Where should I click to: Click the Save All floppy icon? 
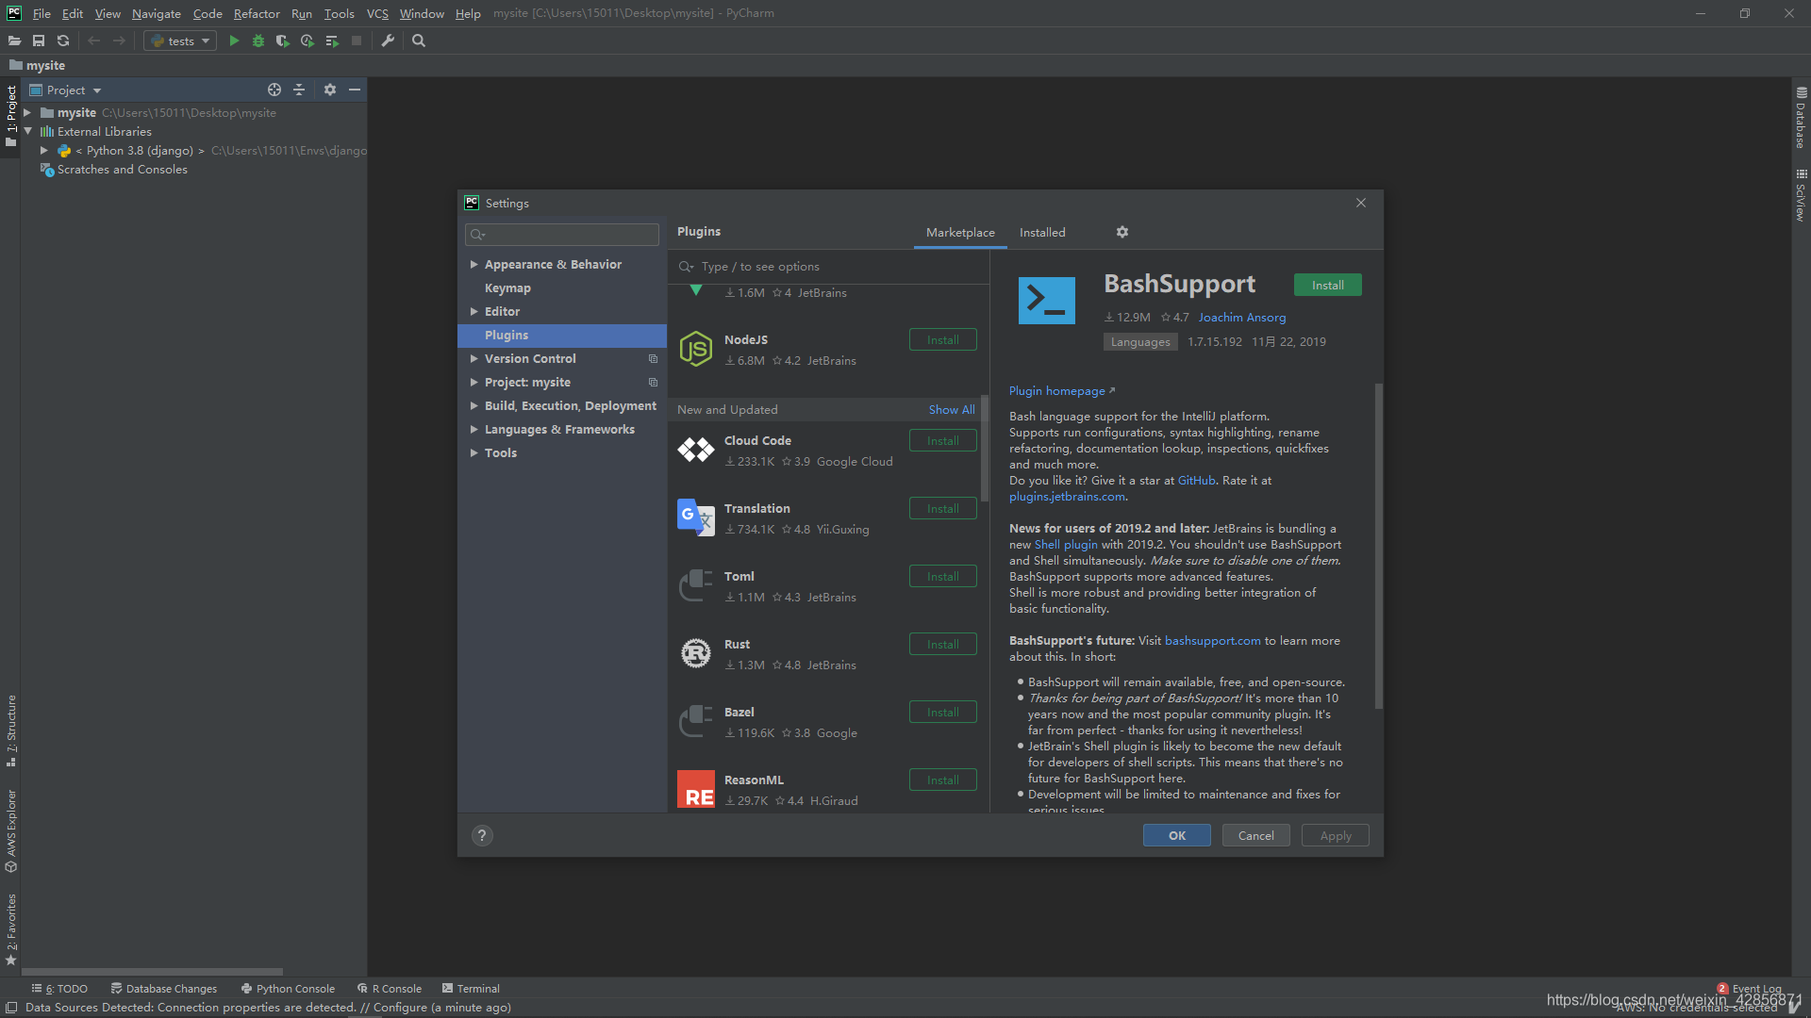click(x=39, y=41)
